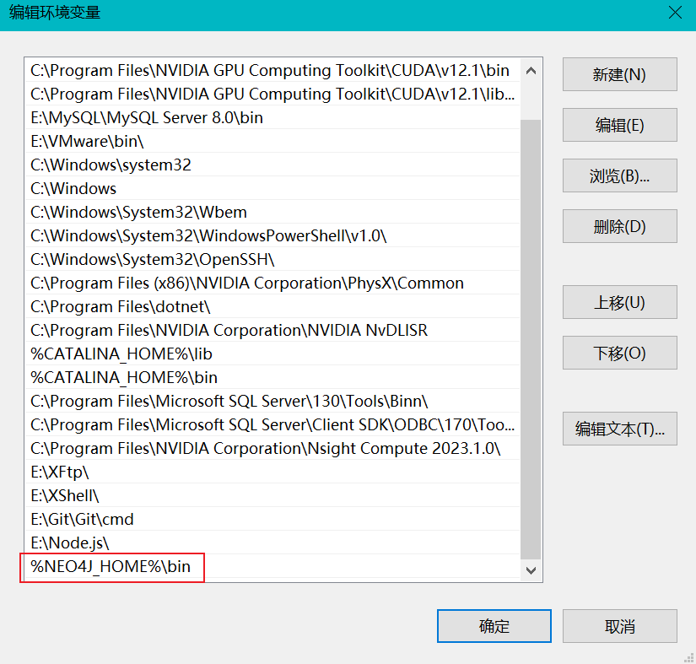Move entry down with 下移(O)
The image size is (696, 664).
point(619,353)
